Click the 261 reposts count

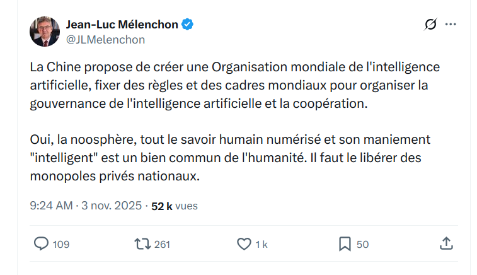(x=163, y=245)
